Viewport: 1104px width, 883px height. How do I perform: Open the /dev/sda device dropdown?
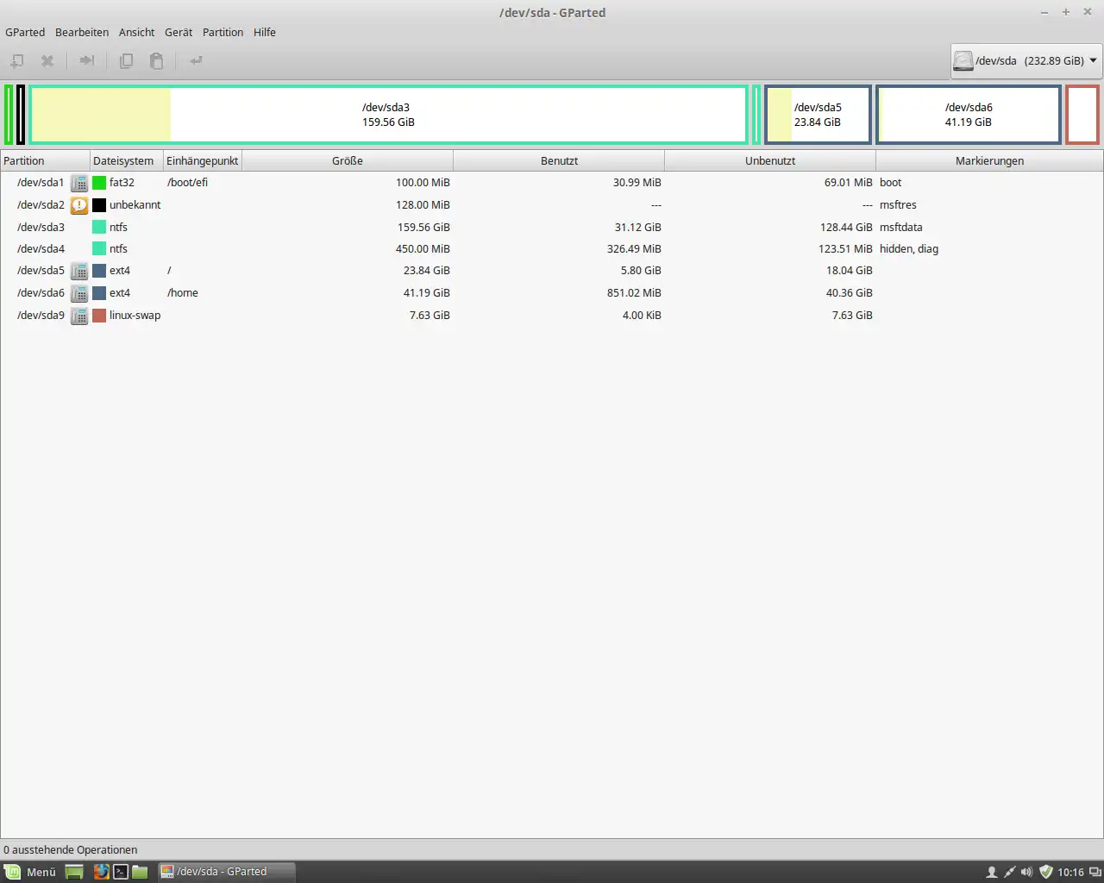(1026, 60)
